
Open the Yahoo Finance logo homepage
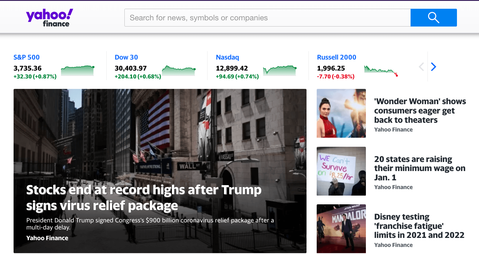(49, 18)
